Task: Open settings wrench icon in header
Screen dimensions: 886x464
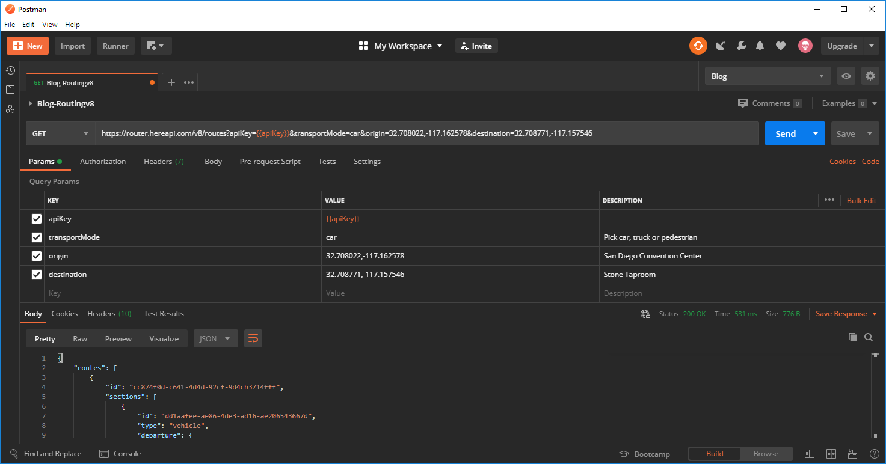Action: click(x=741, y=46)
